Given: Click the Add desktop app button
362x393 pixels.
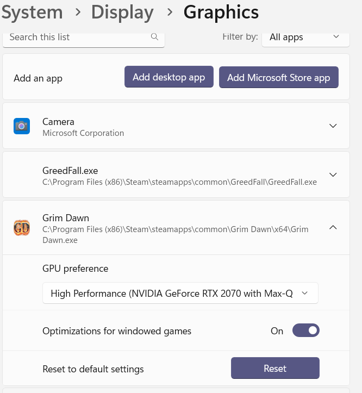Looking at the screenshot, I should (168, 77).
